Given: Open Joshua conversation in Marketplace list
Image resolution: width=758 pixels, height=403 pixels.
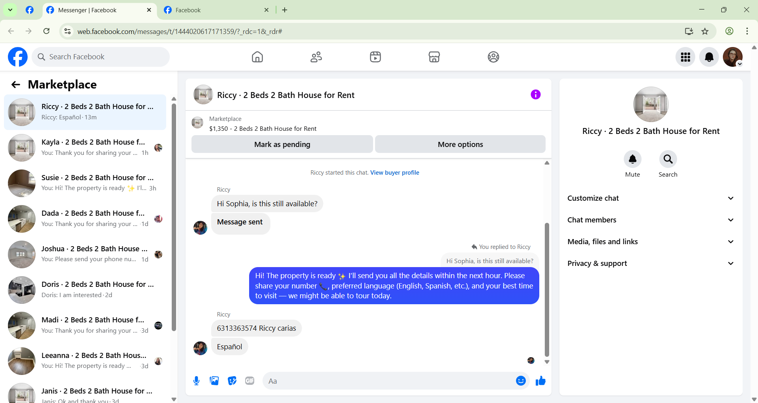Looking at the screenshot, I should coord(85,254).
